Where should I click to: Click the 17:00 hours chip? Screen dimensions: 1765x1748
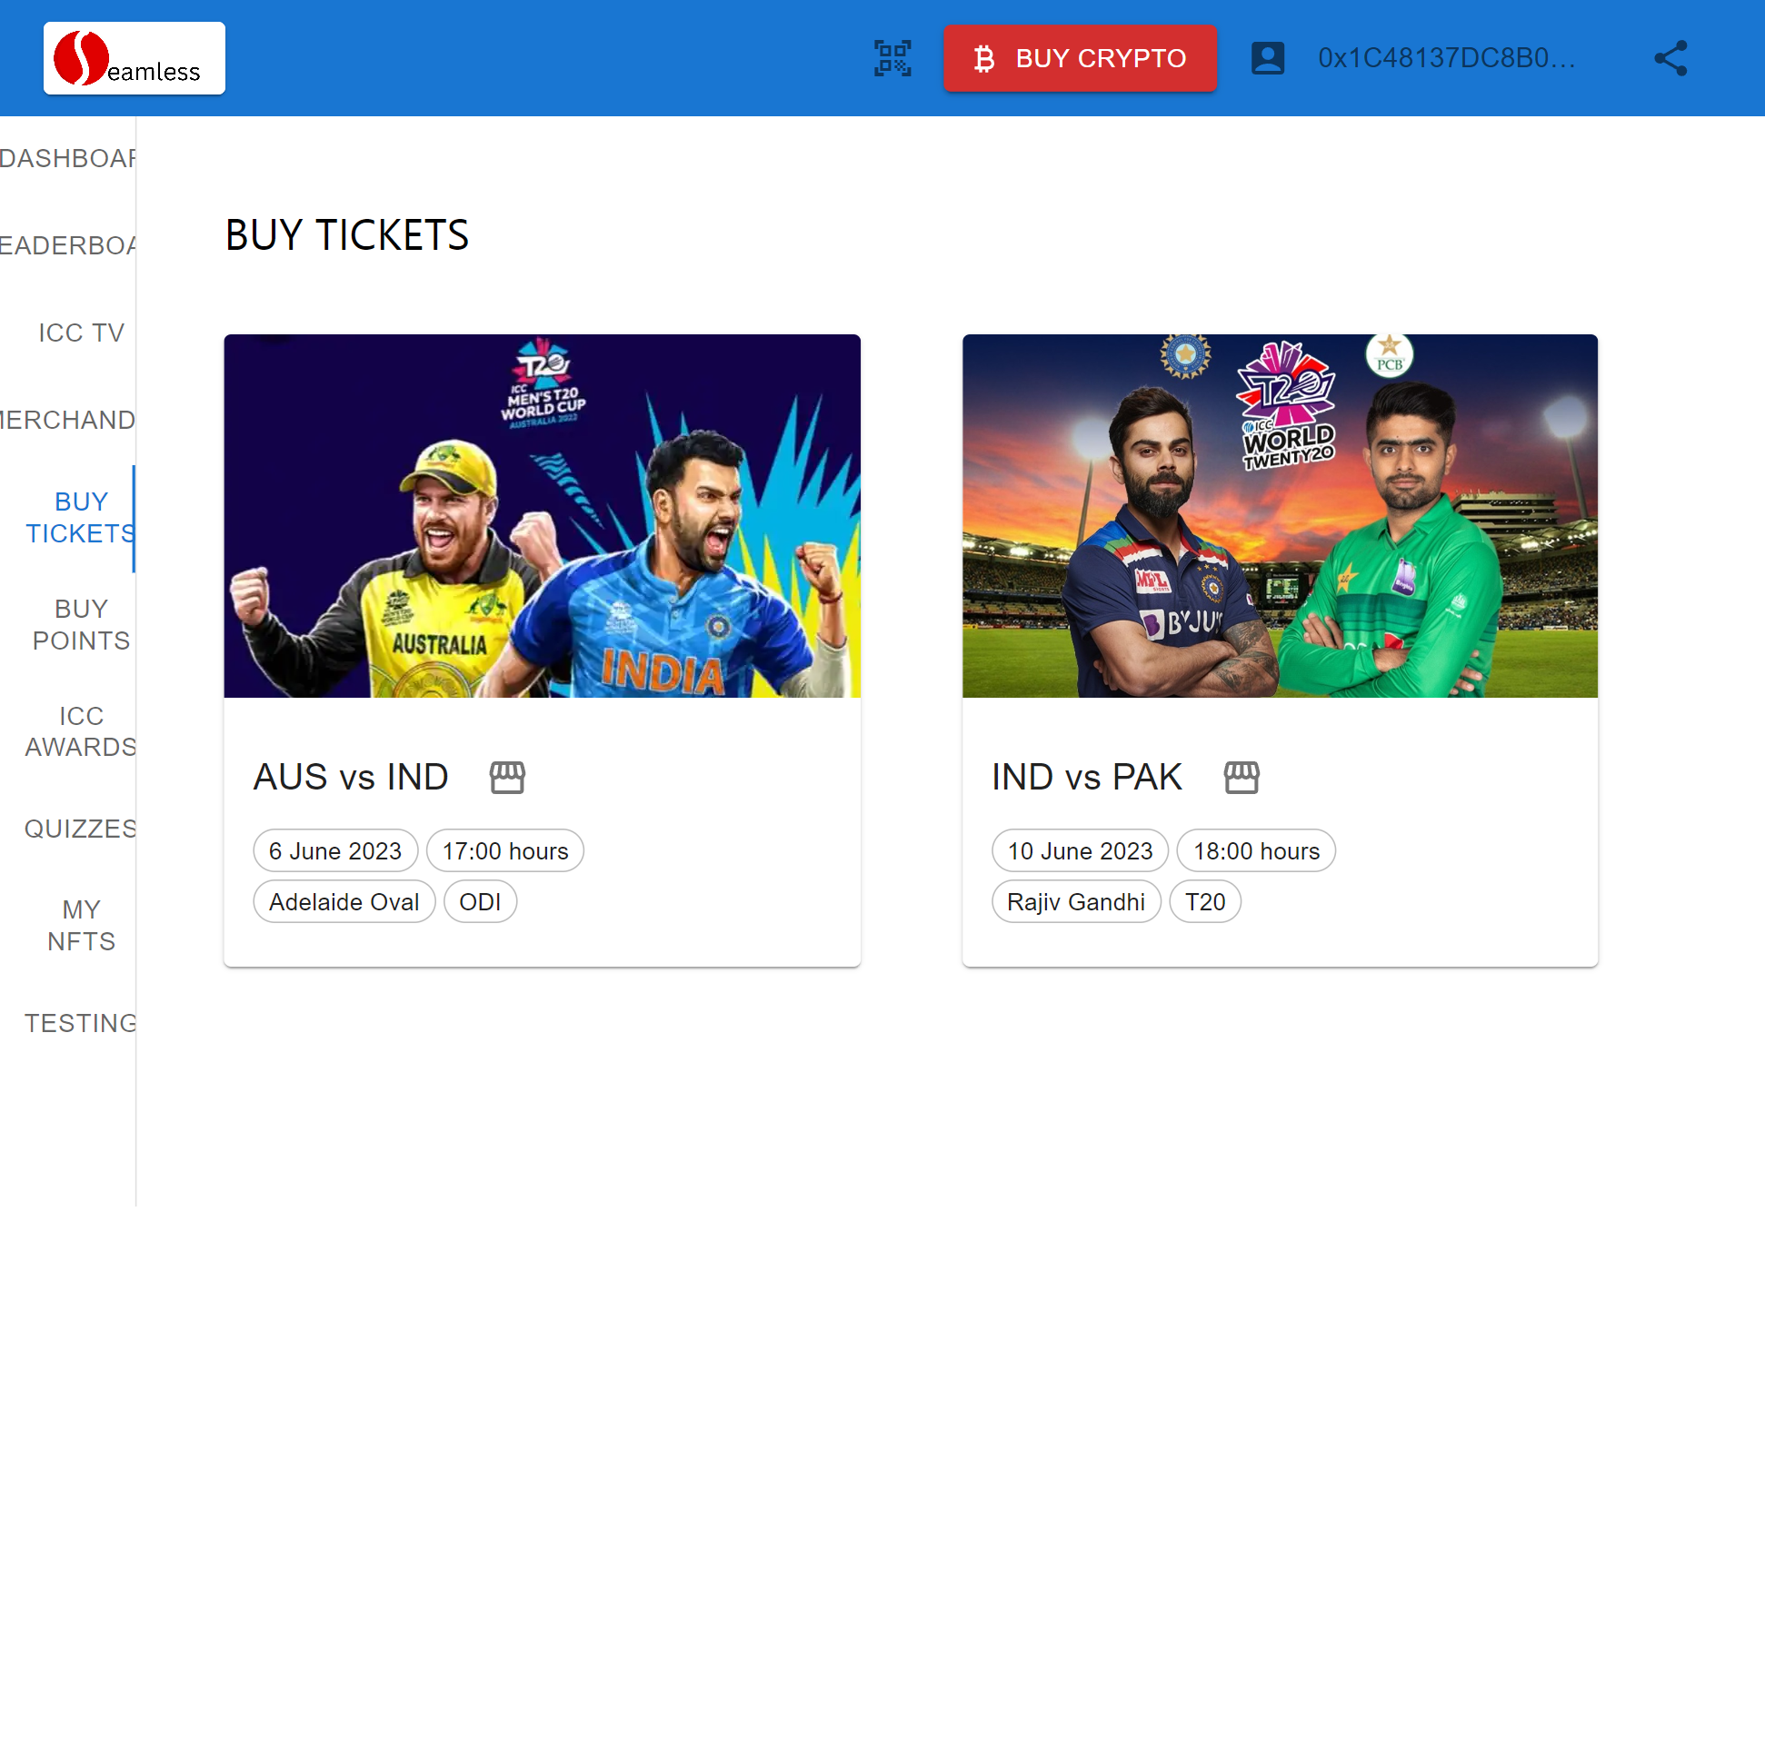point(505,851)
